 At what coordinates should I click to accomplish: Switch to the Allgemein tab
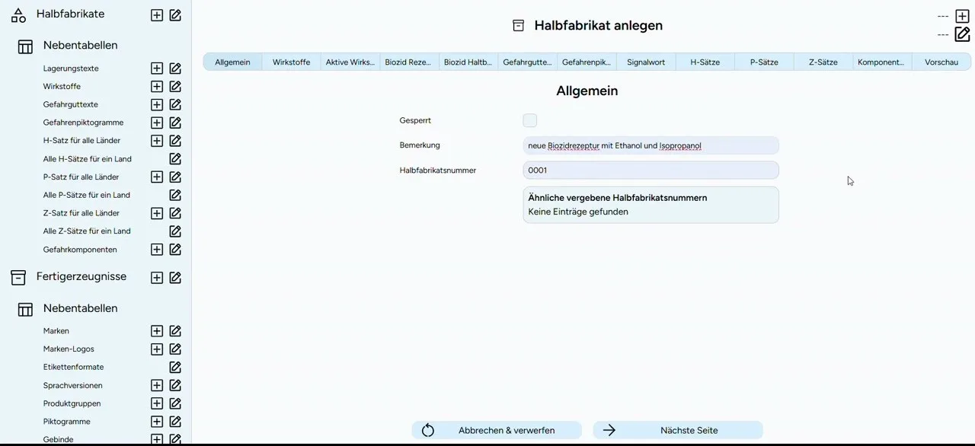coord(232,62)
